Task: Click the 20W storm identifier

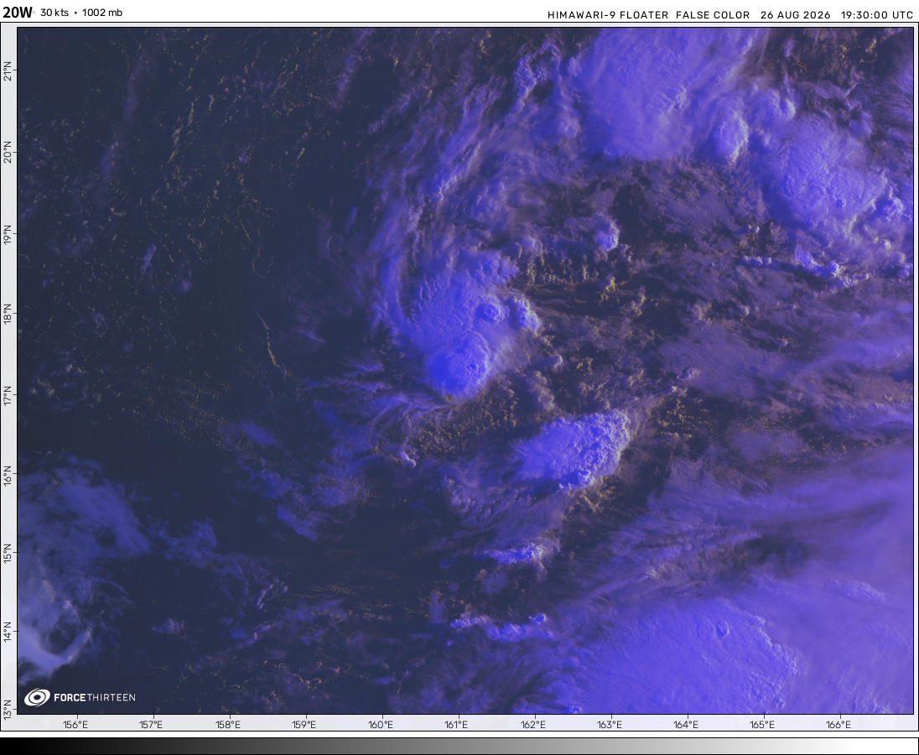Action: pyautogui.click(x=17, y=13)
